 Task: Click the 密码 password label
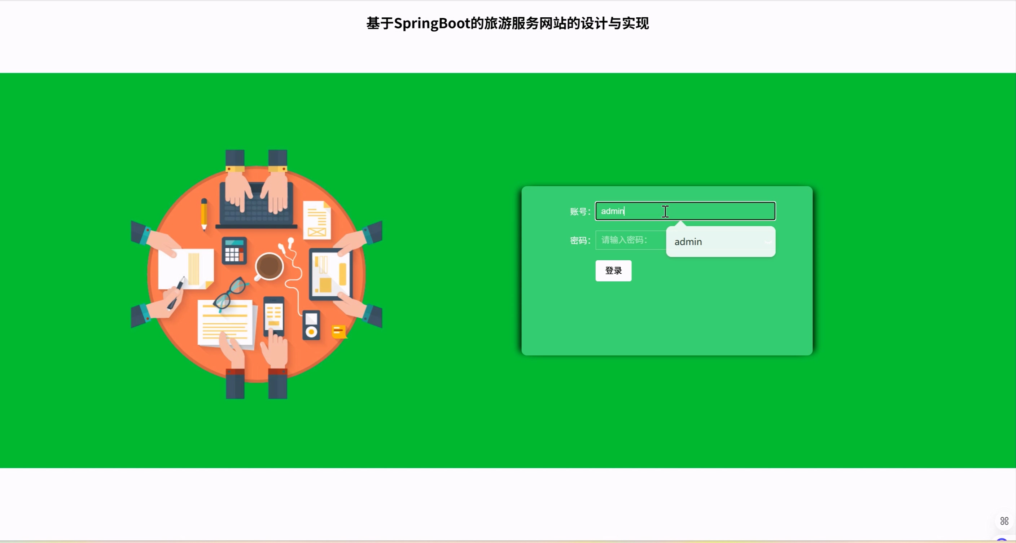coord(579,240)
